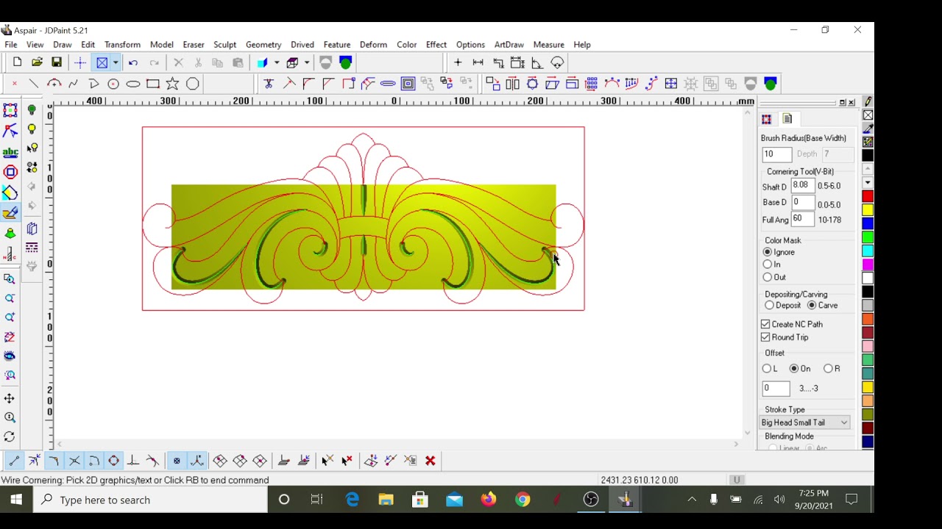
Task: Pick the rectangle drawing tool
Action: [153, 84]
